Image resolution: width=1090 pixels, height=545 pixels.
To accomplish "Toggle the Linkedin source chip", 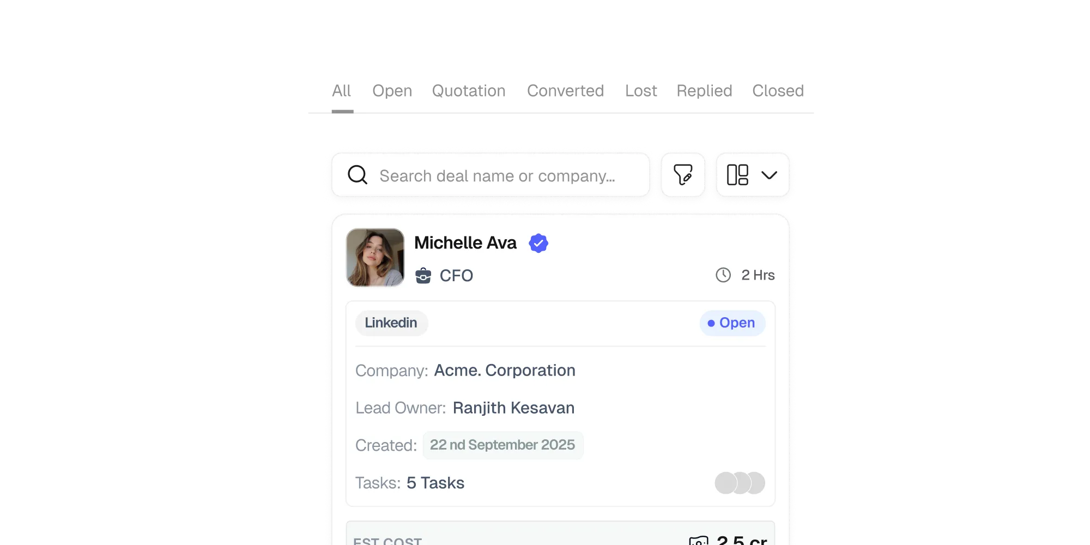I will 391,323.
